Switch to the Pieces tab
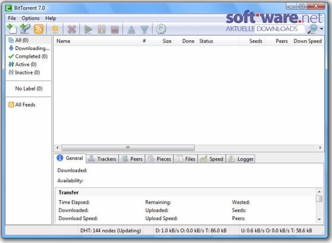This screenshot has height=243, width=332. (159, 159)
